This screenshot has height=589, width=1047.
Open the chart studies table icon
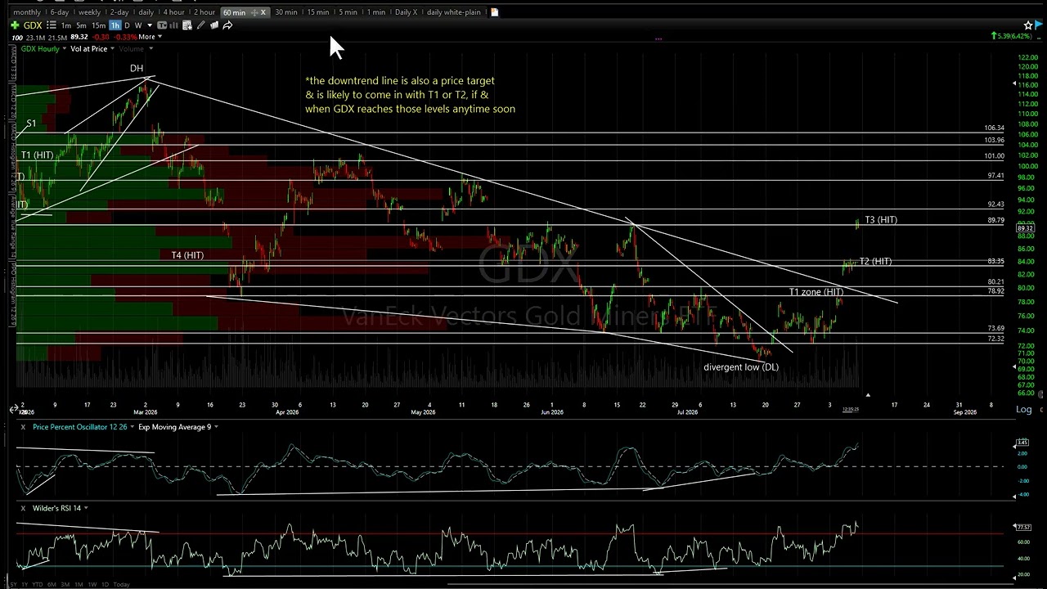click(187, 25)
